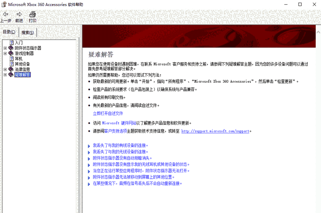Screen dimensions: 321x213
Task: Select 游戏控制器 label in the tree
Action: click(24, 53)
